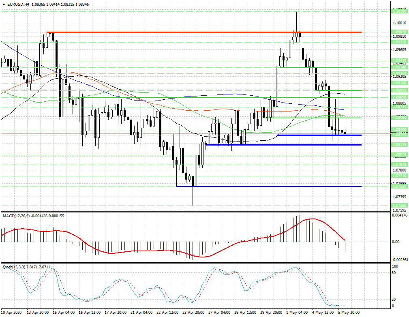Click the 1.07710 green price label
The width and height of the screenshot is (409, 317).
click(400, 176)
